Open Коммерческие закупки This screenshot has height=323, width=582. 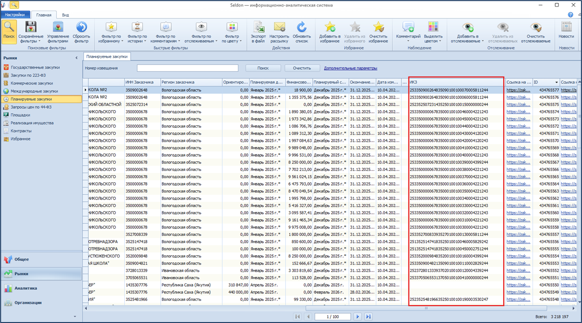click(x=32, y=83)
